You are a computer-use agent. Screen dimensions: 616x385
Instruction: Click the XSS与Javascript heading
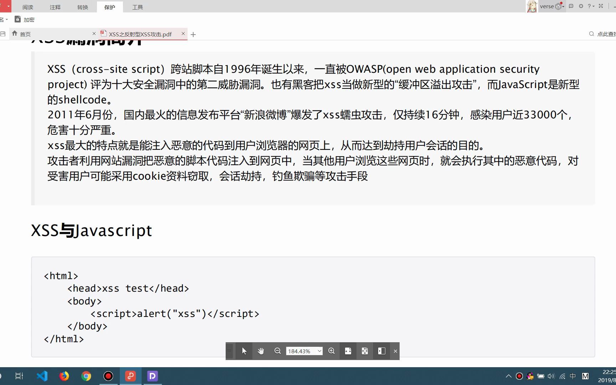click(x=92, y=230)
